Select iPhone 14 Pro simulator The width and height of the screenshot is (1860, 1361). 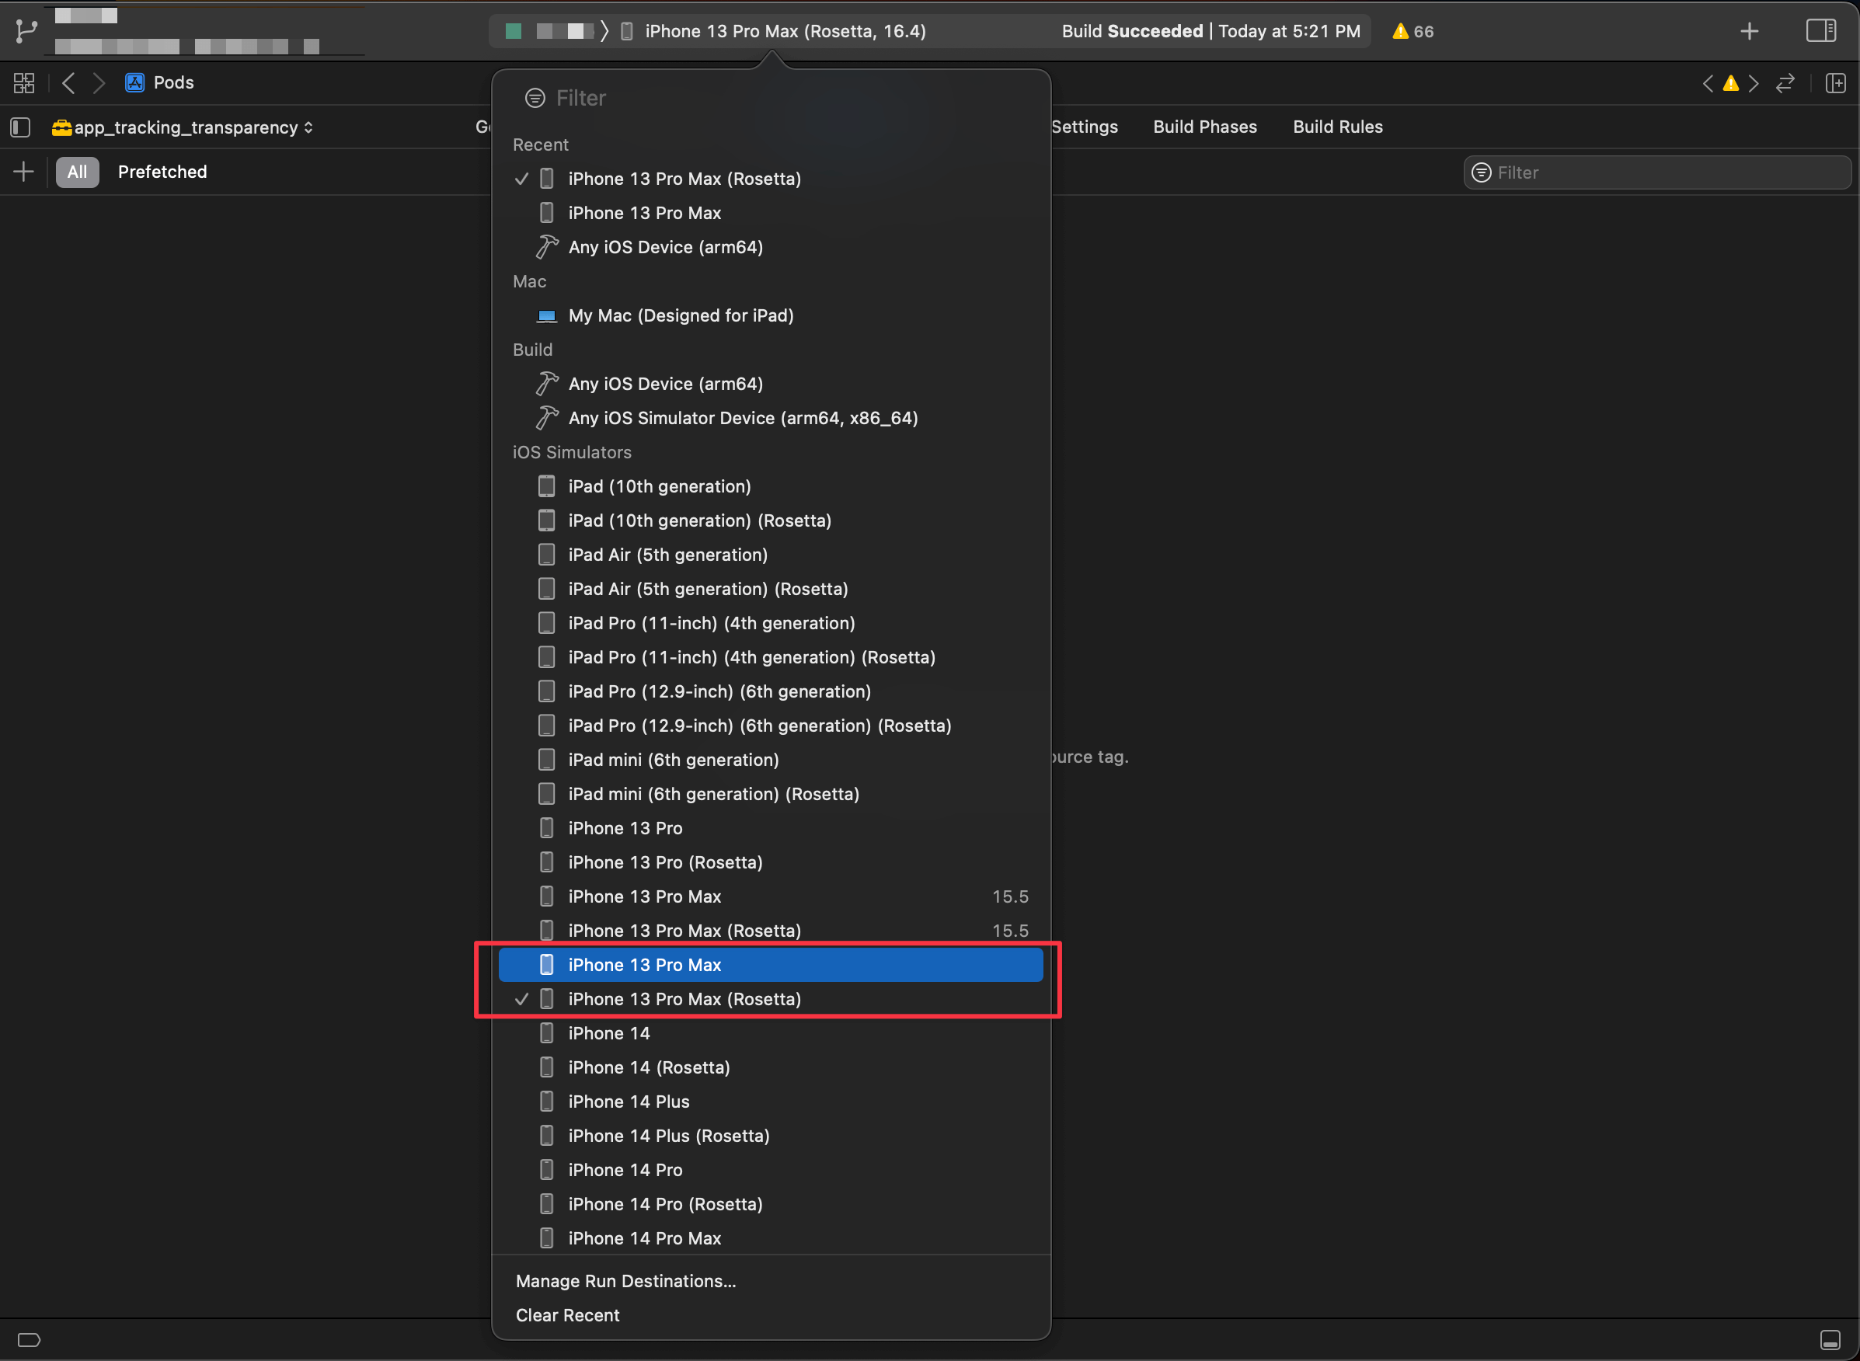pyautogui.click(x=770, y=1170)
